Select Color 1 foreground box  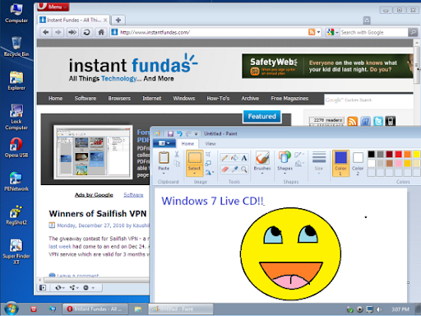340,163
